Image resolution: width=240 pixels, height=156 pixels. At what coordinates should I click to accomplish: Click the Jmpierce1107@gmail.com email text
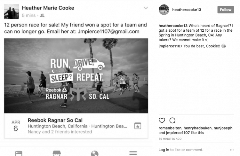coord(108,32)
